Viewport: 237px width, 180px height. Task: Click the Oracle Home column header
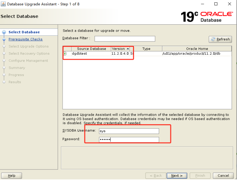tap(197, 49)
